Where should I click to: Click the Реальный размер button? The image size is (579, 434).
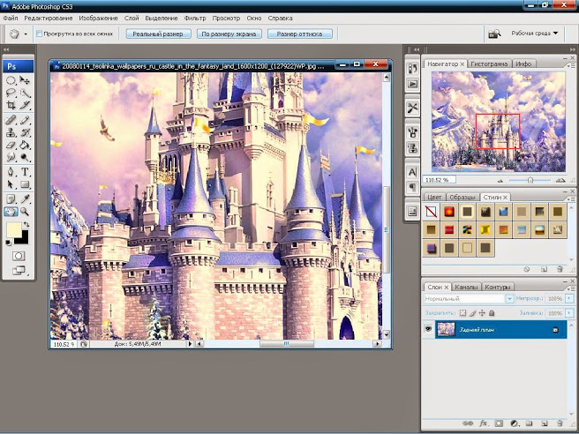(x=158, y=34)
